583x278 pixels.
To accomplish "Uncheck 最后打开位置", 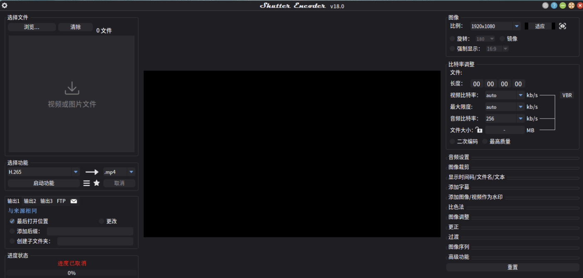I will [12, 221].
